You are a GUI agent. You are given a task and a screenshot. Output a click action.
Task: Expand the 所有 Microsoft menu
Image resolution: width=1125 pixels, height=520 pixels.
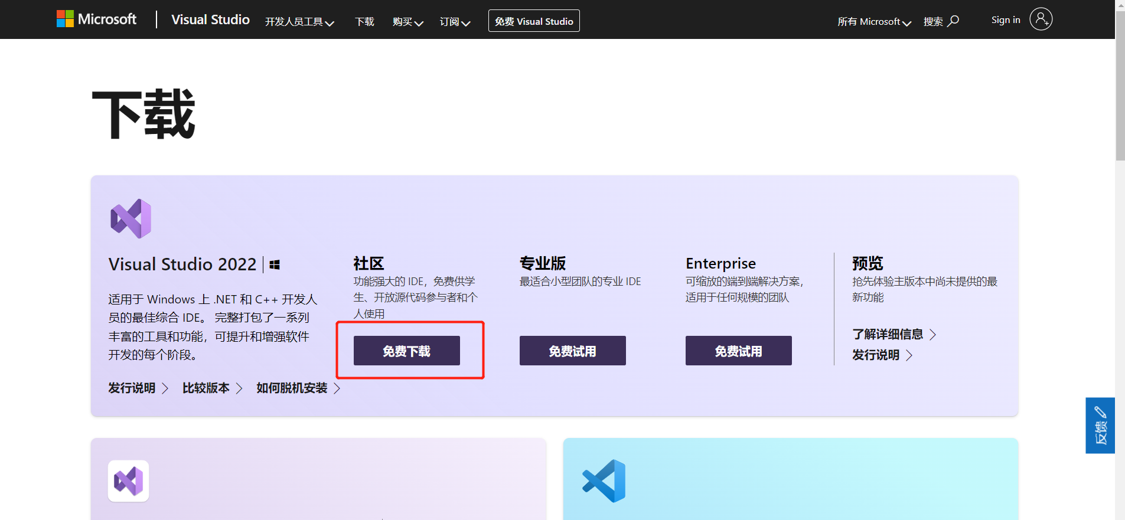[x=874, y=22]
